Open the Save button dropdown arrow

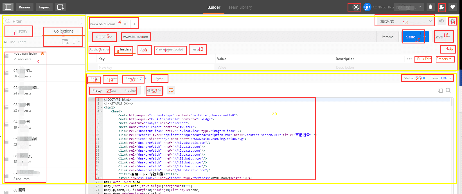pos(449,37)
